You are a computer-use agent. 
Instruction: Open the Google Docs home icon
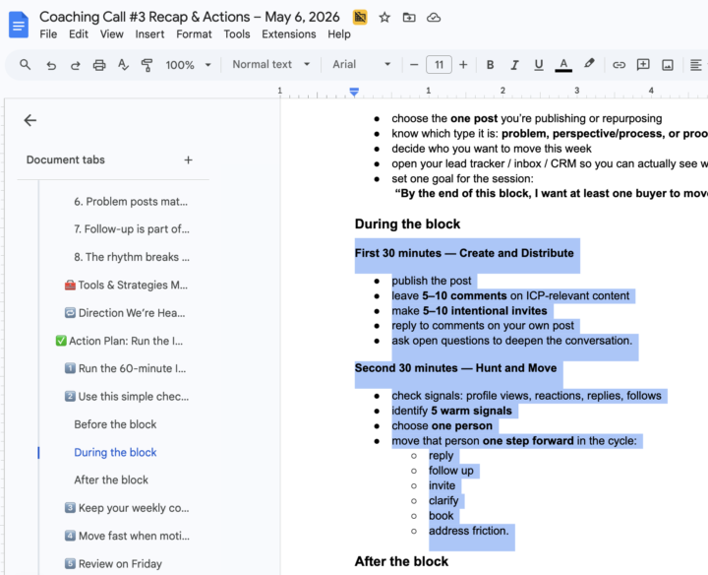(x=19, y=25)
